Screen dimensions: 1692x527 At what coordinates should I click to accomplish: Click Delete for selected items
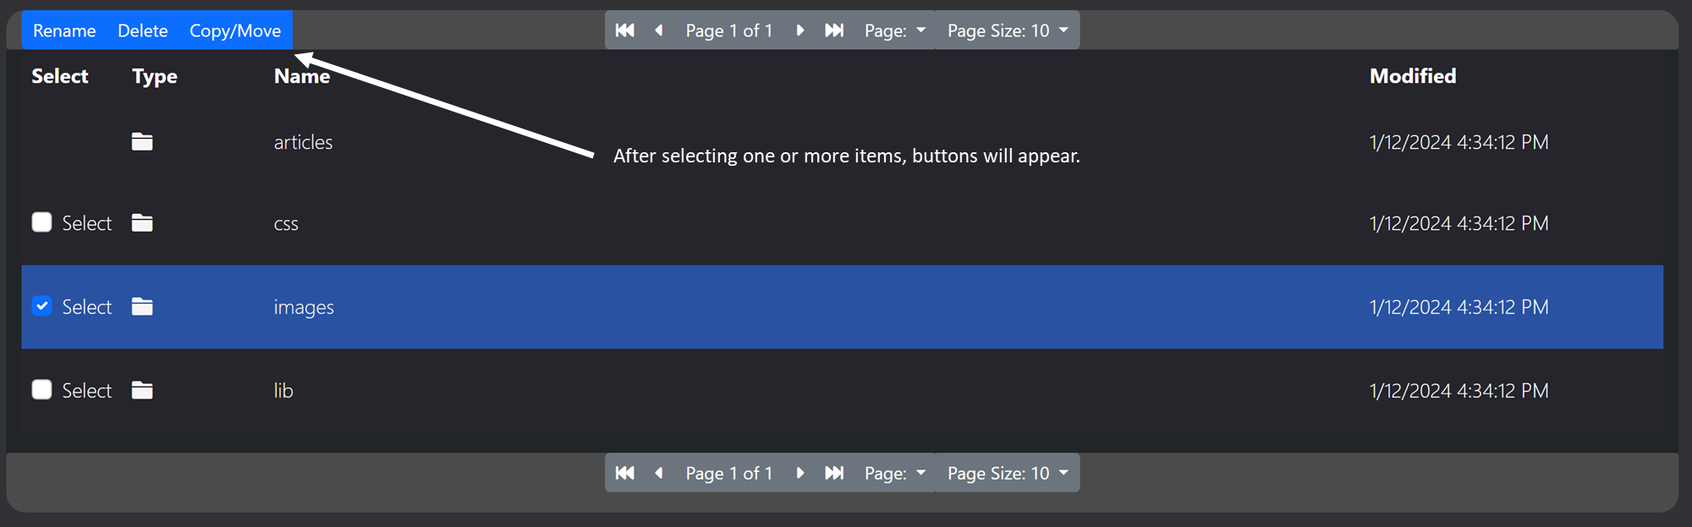click(x=143, y=30)
